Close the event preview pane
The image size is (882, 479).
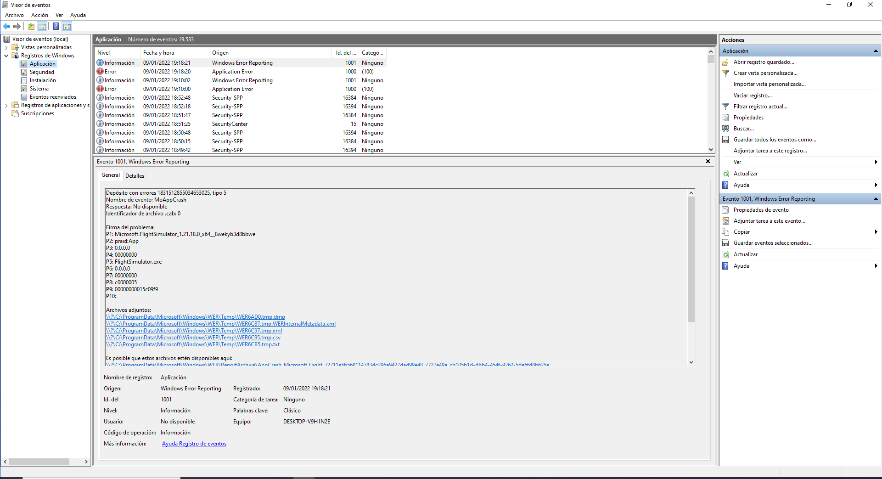pos(708,161)
